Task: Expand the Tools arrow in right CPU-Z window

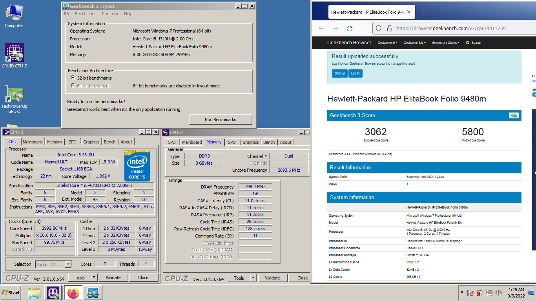Action: point(253,278)
